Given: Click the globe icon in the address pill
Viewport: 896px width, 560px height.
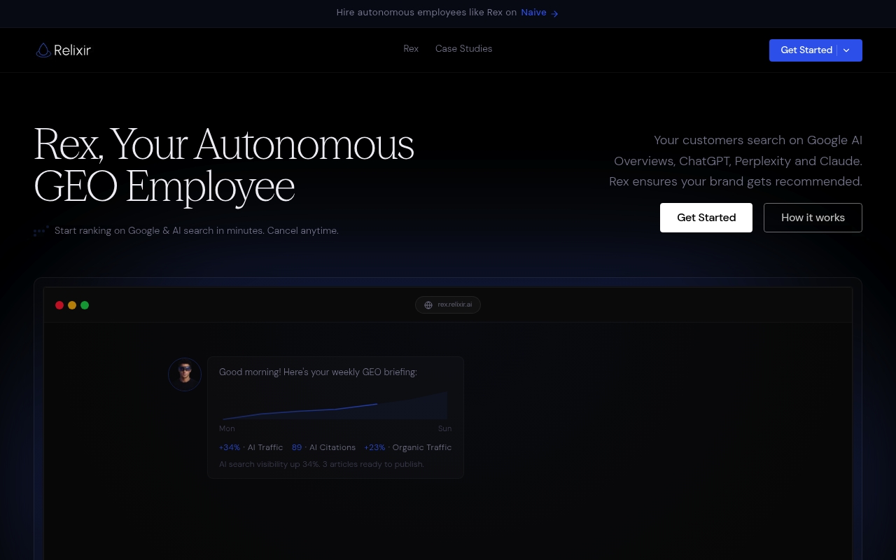Looking at the screenshot, I should tap(428, 305).
